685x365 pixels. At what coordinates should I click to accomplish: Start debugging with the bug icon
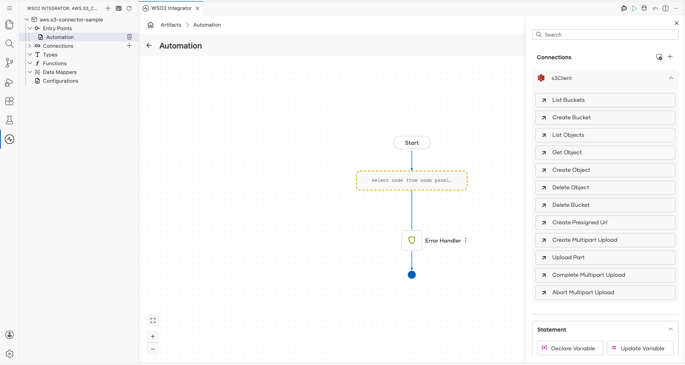(x=644, y=8)
